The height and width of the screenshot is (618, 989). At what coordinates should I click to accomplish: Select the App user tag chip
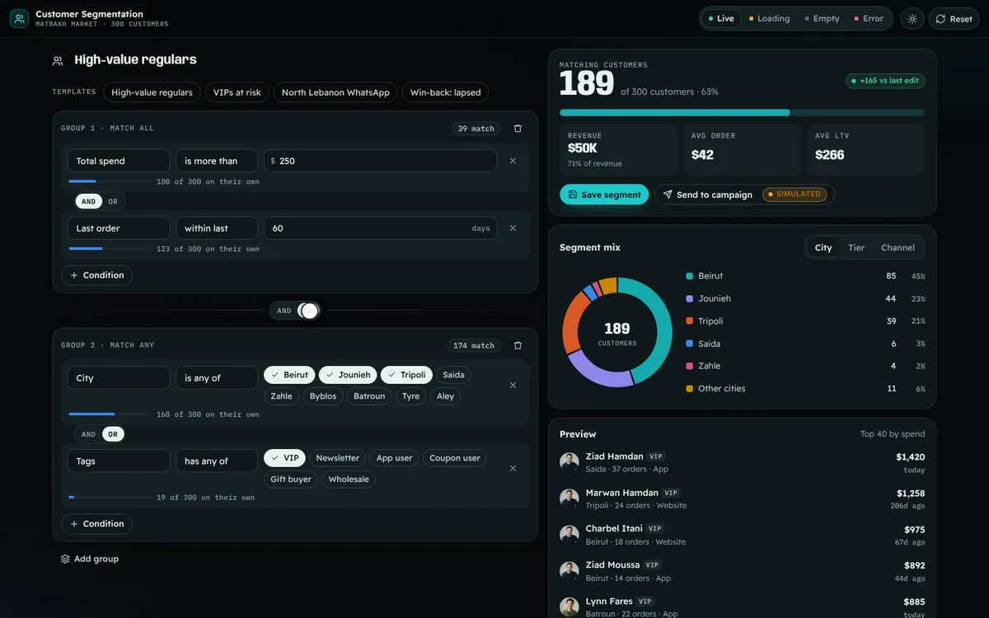point(394,458)
